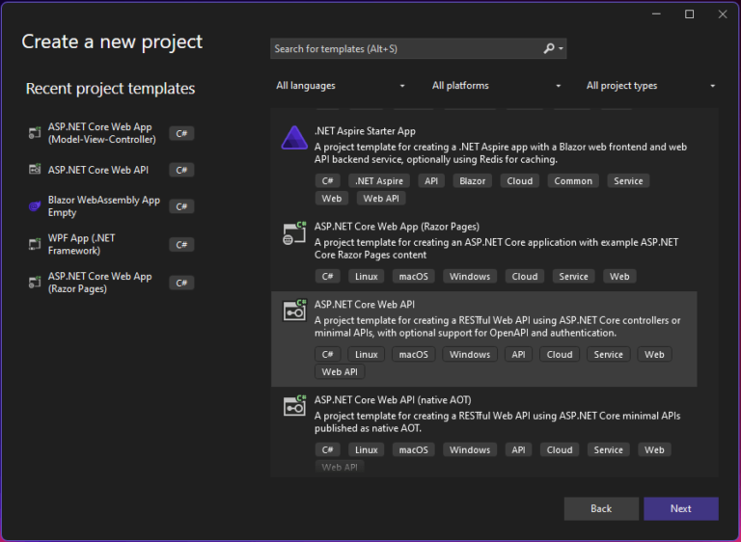Image resolution: width=741 pixels, height=542 pixels.
Task: Open the search options arrow beside the magnifier
Action: (x=561, y=48)
